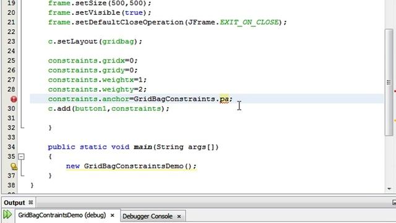
Task: Open the Debugger Console tab
Action: pos(147,216)
